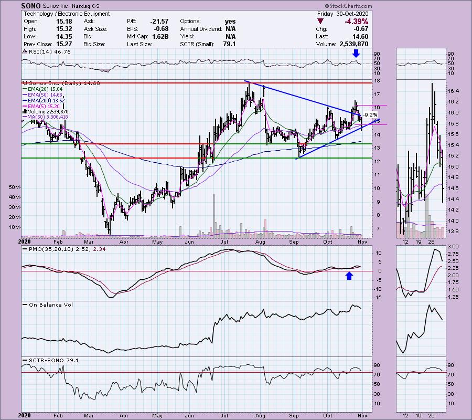Select the Technology / Electronic Equipment sector text
This screenshot has width=472, height=420.
[67, 14]
